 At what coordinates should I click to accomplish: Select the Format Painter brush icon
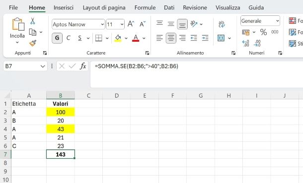point(33,43)
